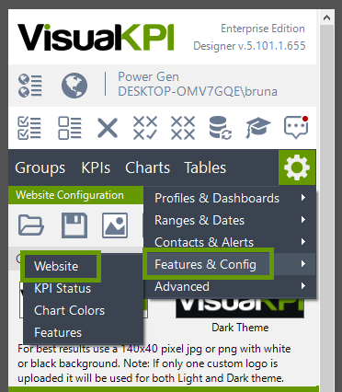This screenshot has height=392, width=342.
Task: Click the four X's delete-all icon
Action: pyautogui.click(x=183, y=128)
